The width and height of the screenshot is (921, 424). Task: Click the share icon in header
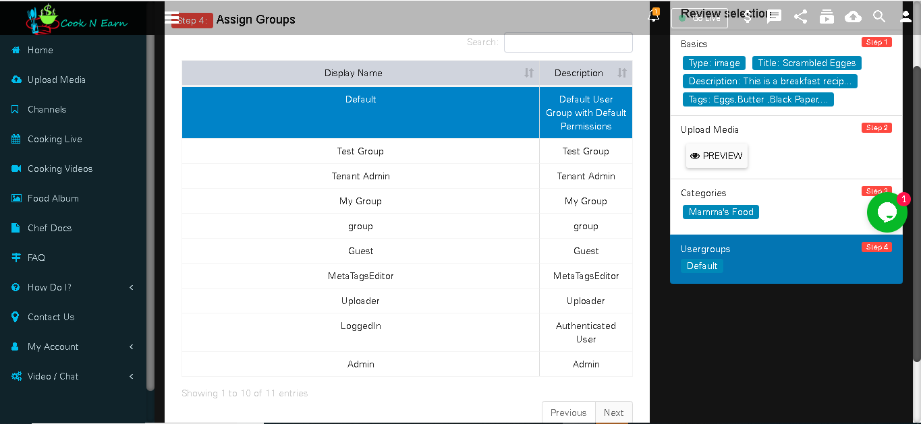click(801, 17)
